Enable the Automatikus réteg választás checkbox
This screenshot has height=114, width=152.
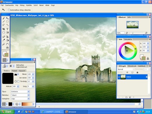pos(9,10)
